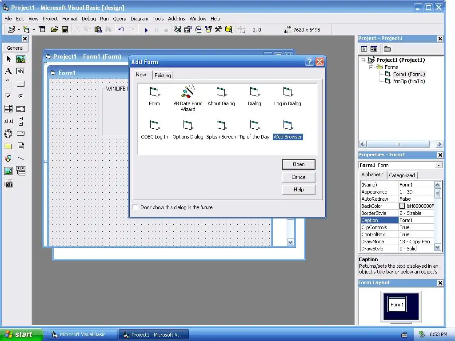Select the OptionButton tool in toolbox
Image resolution: width=455 pixels, height=341 pixels.
[20, 96]
